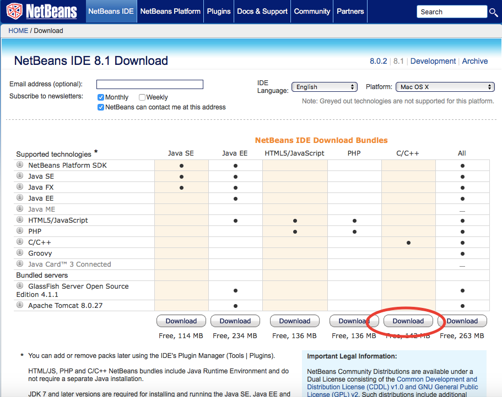The height and width of the screenshot is (397, 502).
Task: Open the NetBeans Platform tab
Action: click(170, 12)
